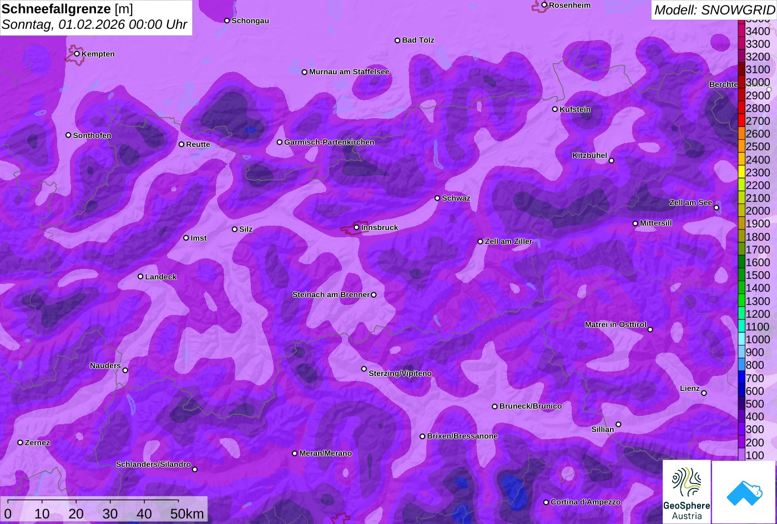Click the Garmisch-Partenkirchen marker
The height and width of the screenshot is (524, 777).
point(280,142)
